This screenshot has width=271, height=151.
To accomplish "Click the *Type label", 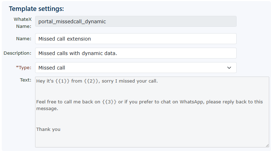I will point(23,68).
